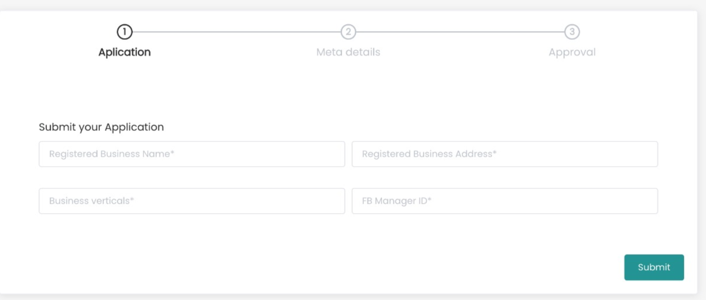Click the step 3 circle icon

572,32
